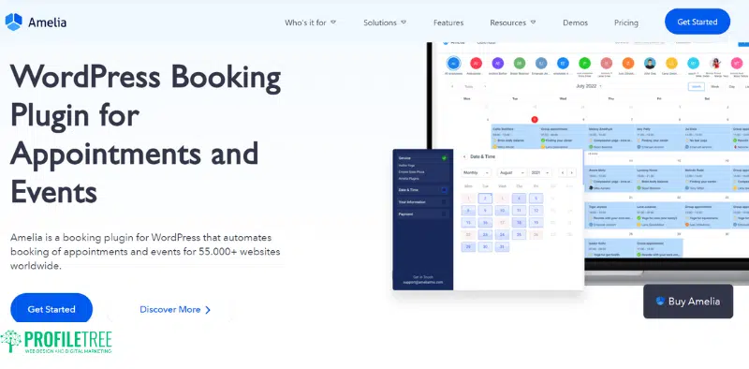Click the Amelia logo in the header
Image resolution: width=749 pixels, height=369 pixels.
(36, 22)
